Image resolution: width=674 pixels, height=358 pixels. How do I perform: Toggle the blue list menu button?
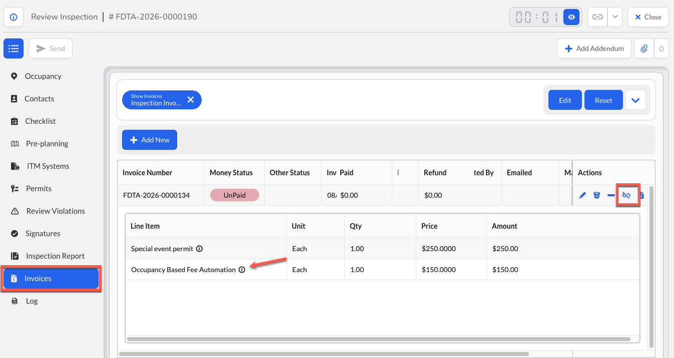[x=14, y=48]
